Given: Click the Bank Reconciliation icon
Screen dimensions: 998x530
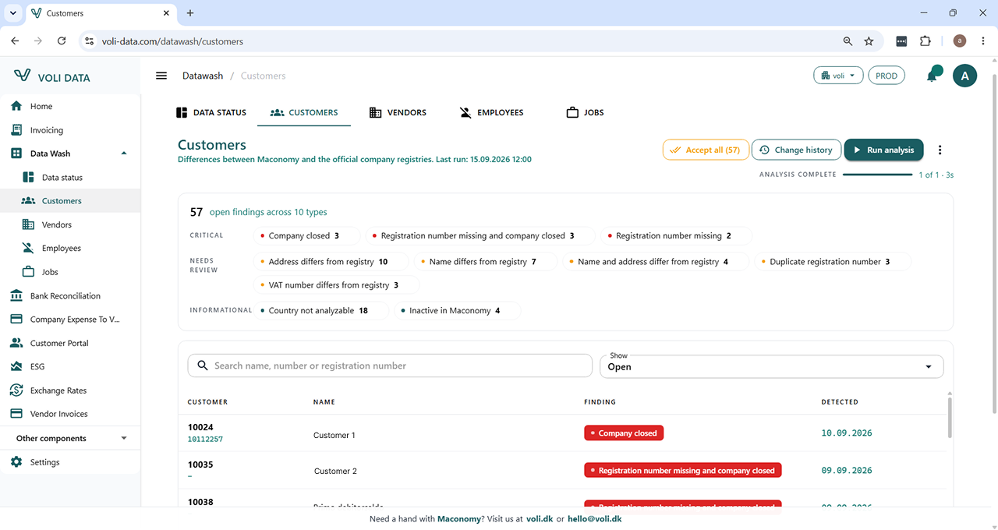Looking at the screenshot, I should click(x=16, y=295).
